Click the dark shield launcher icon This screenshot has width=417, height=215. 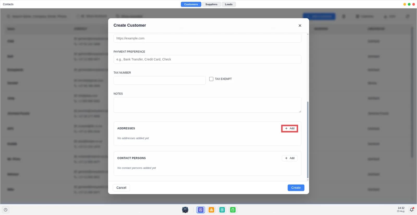pos(185,210)
